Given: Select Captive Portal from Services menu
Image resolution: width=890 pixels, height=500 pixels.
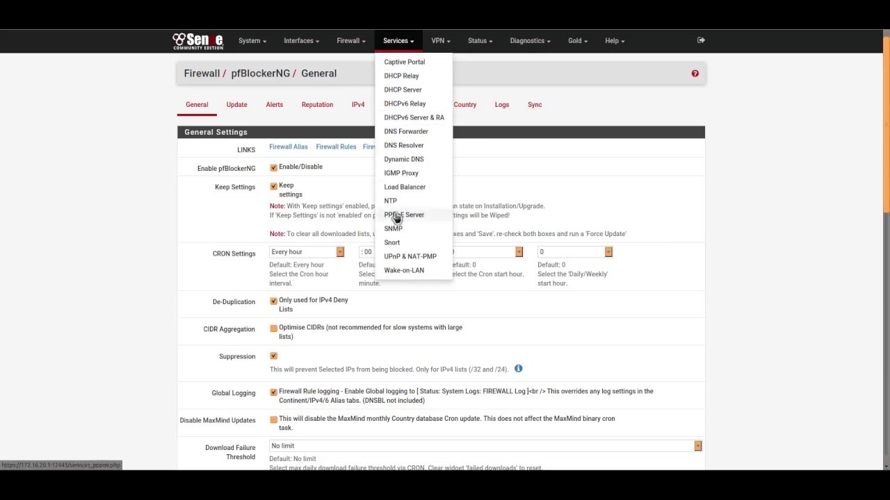Looking at the screenshot, I should pyautogui.click(x=405, y=62).
